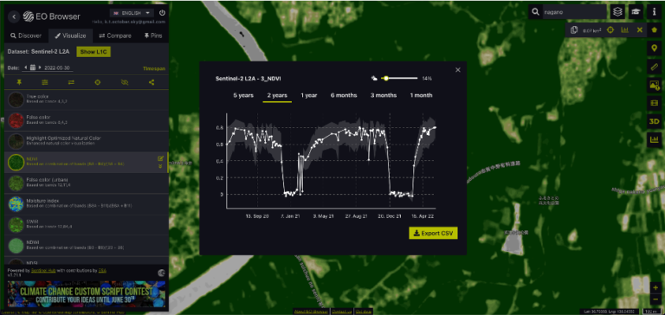Collapse the side panel with back arrow
The width and height of the screenshot is (665, 315).
click(15, 16)
